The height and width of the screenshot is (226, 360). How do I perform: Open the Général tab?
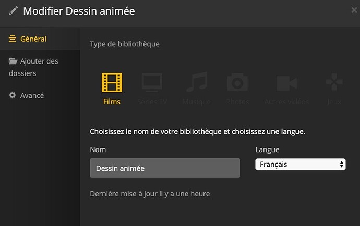[33, 39]
